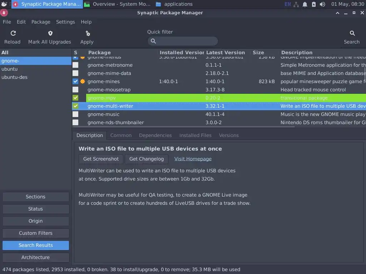Toggle the gnome-multi-writer checkbox
This screenshot has height=274, width=366.
pos(75,106)
